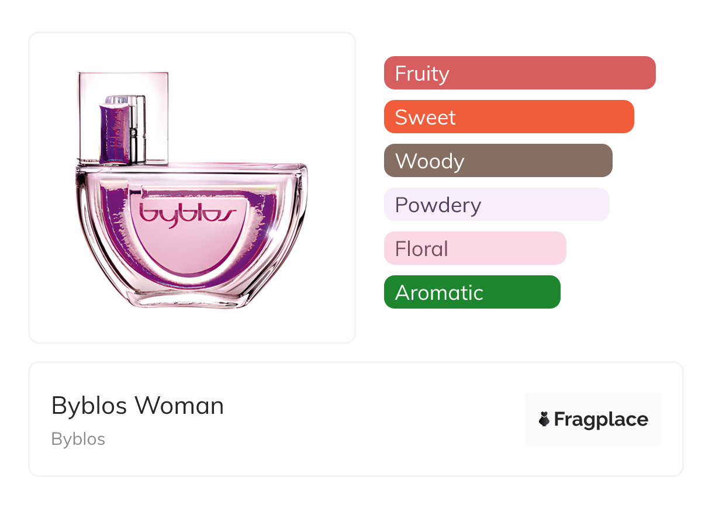Screen dimensions: 712x505
Task: Click the Fragplace wordmark text
Action: pos(601,420)
